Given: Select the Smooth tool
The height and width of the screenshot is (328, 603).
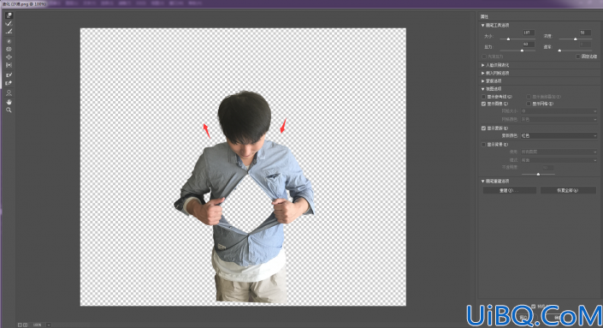Looking at the screenshot, I should pos(9,32).
